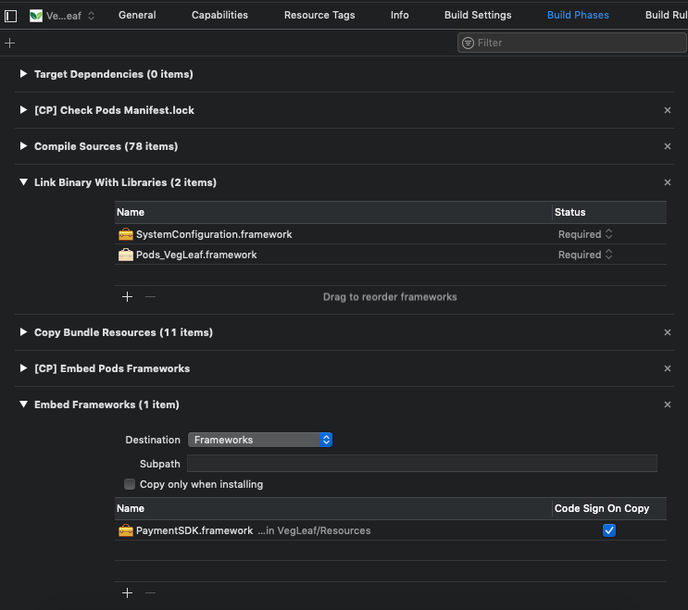Enable Copy only when installing
The image size is (688, 610).
131,484
